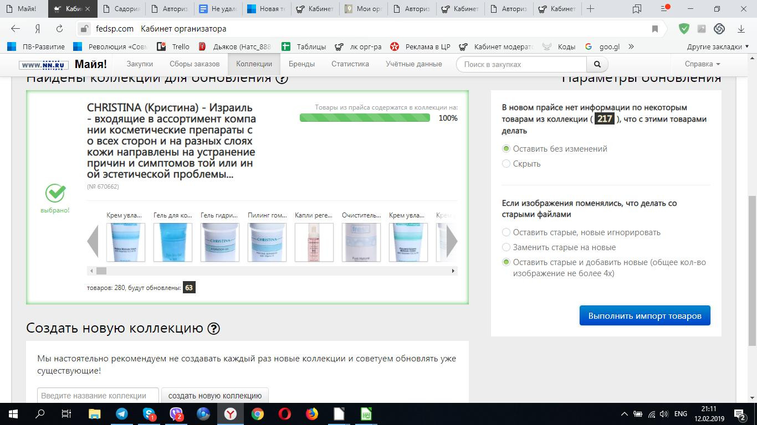Click Выполнить импорт товаров button
This screenshot has height=425, width=757.
click(x=645, y=316)
